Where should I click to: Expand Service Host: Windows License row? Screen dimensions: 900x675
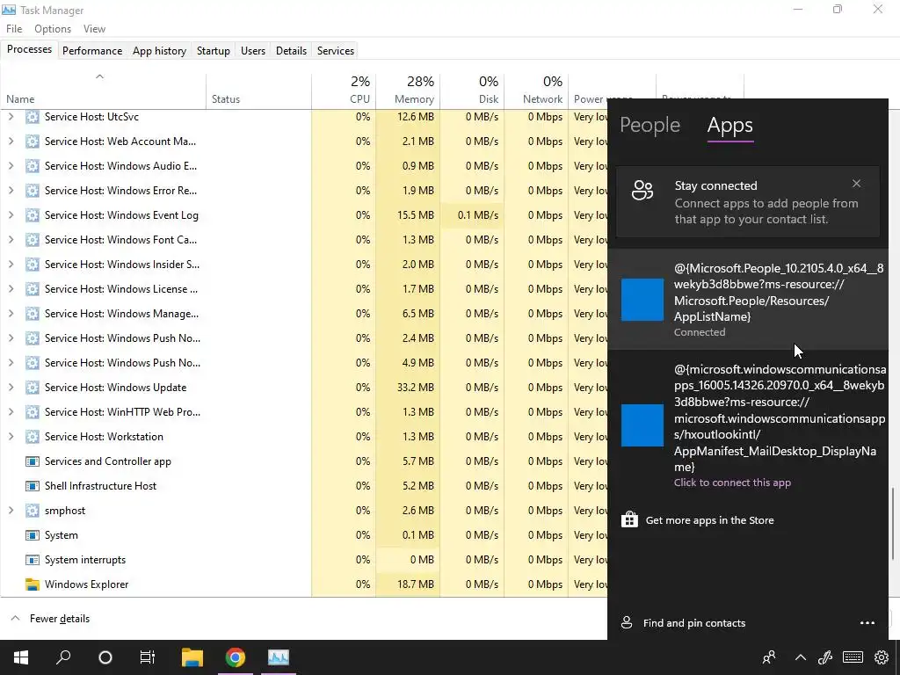click(11, 289)
